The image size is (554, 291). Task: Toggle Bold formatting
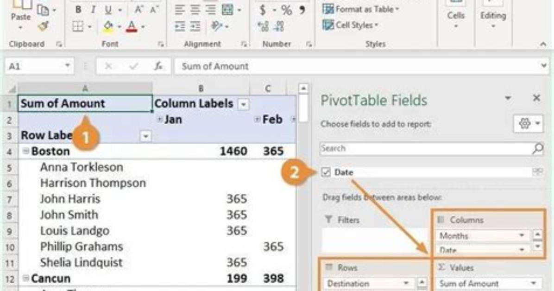pyautogui.click(x=78, y=10)
